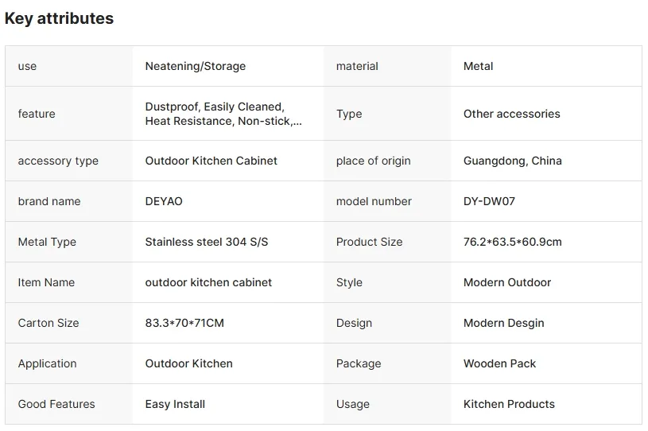Click the 'Application' attribute label
The image size is (648, 431).
(47, 363)
